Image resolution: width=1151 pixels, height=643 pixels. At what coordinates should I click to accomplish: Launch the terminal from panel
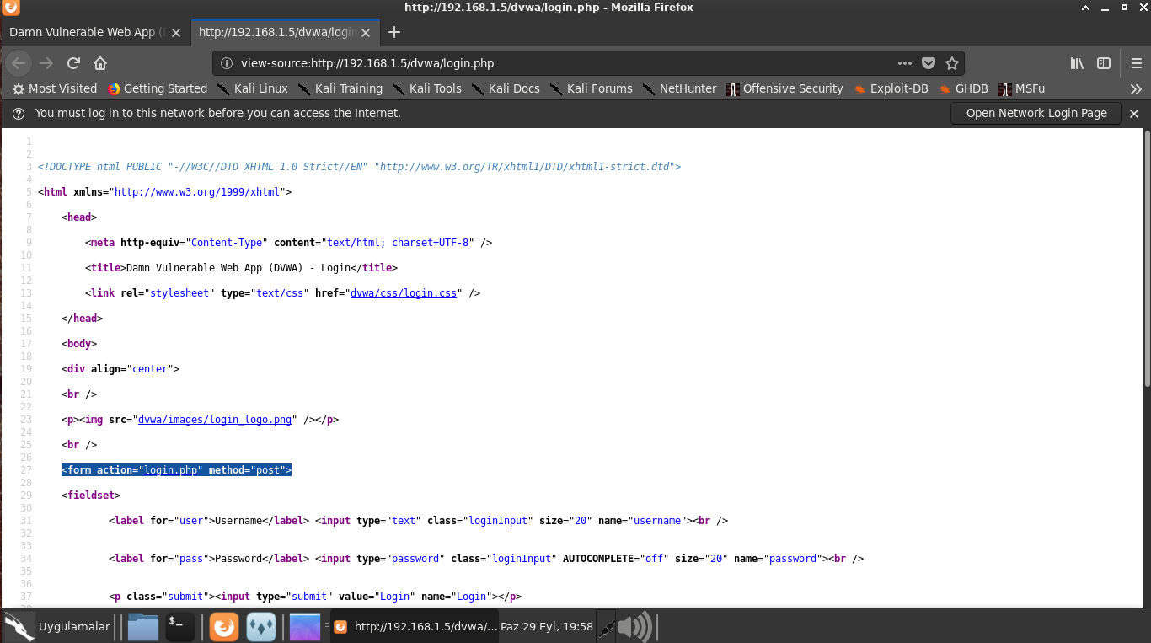pos(180,627)
